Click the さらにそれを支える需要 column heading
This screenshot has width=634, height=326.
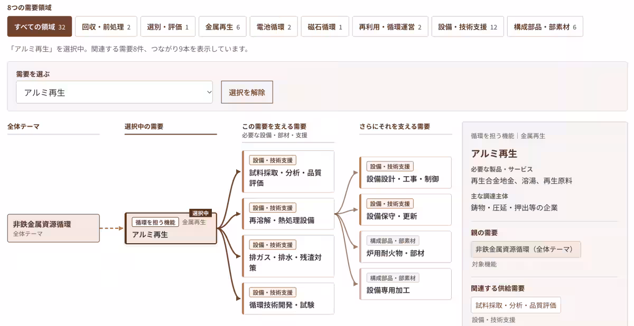point(395,127)
